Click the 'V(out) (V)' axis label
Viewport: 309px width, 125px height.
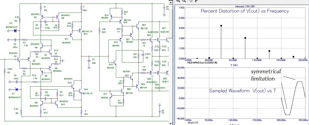tap(193, 123)
